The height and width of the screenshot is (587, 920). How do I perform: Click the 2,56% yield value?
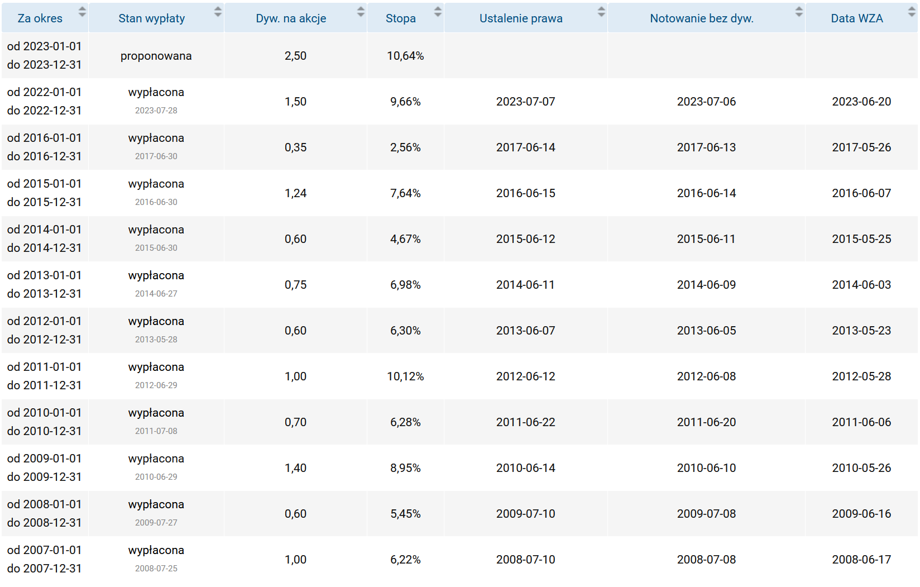[405, 147]
